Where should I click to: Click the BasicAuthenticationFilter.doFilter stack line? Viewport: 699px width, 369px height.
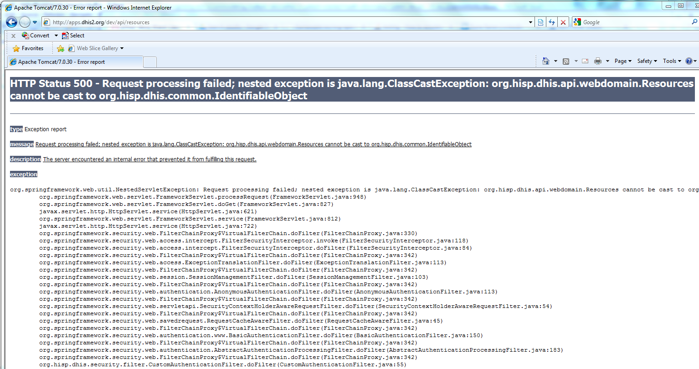[261, 335]
